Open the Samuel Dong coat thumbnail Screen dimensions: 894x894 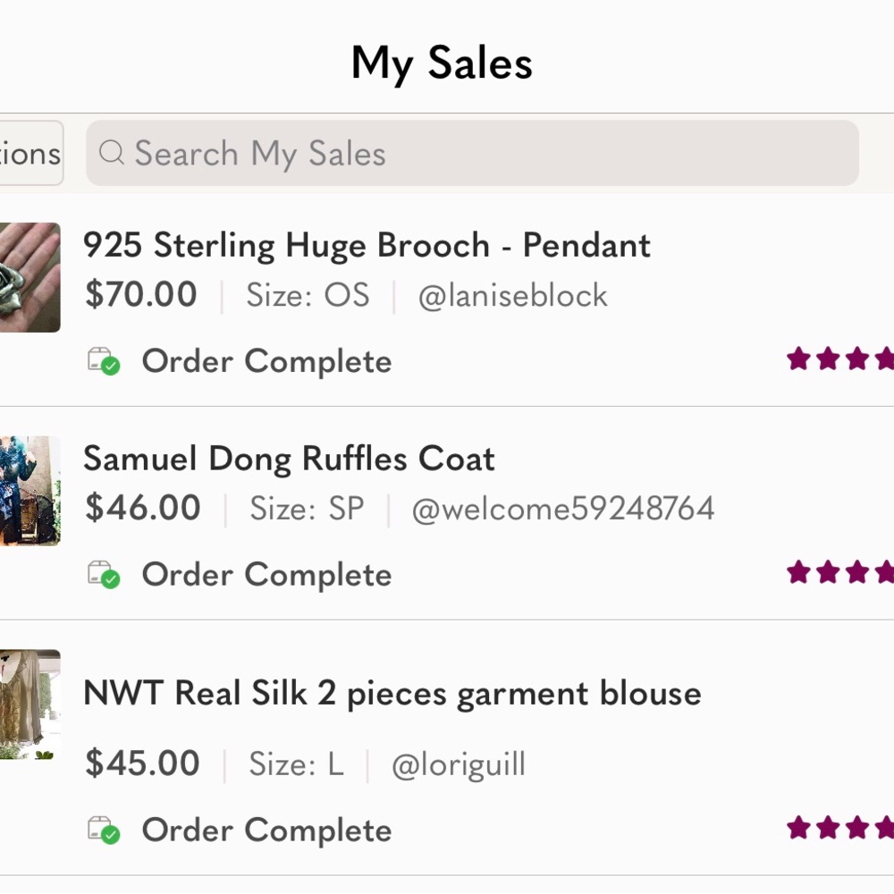coord(30,491)
